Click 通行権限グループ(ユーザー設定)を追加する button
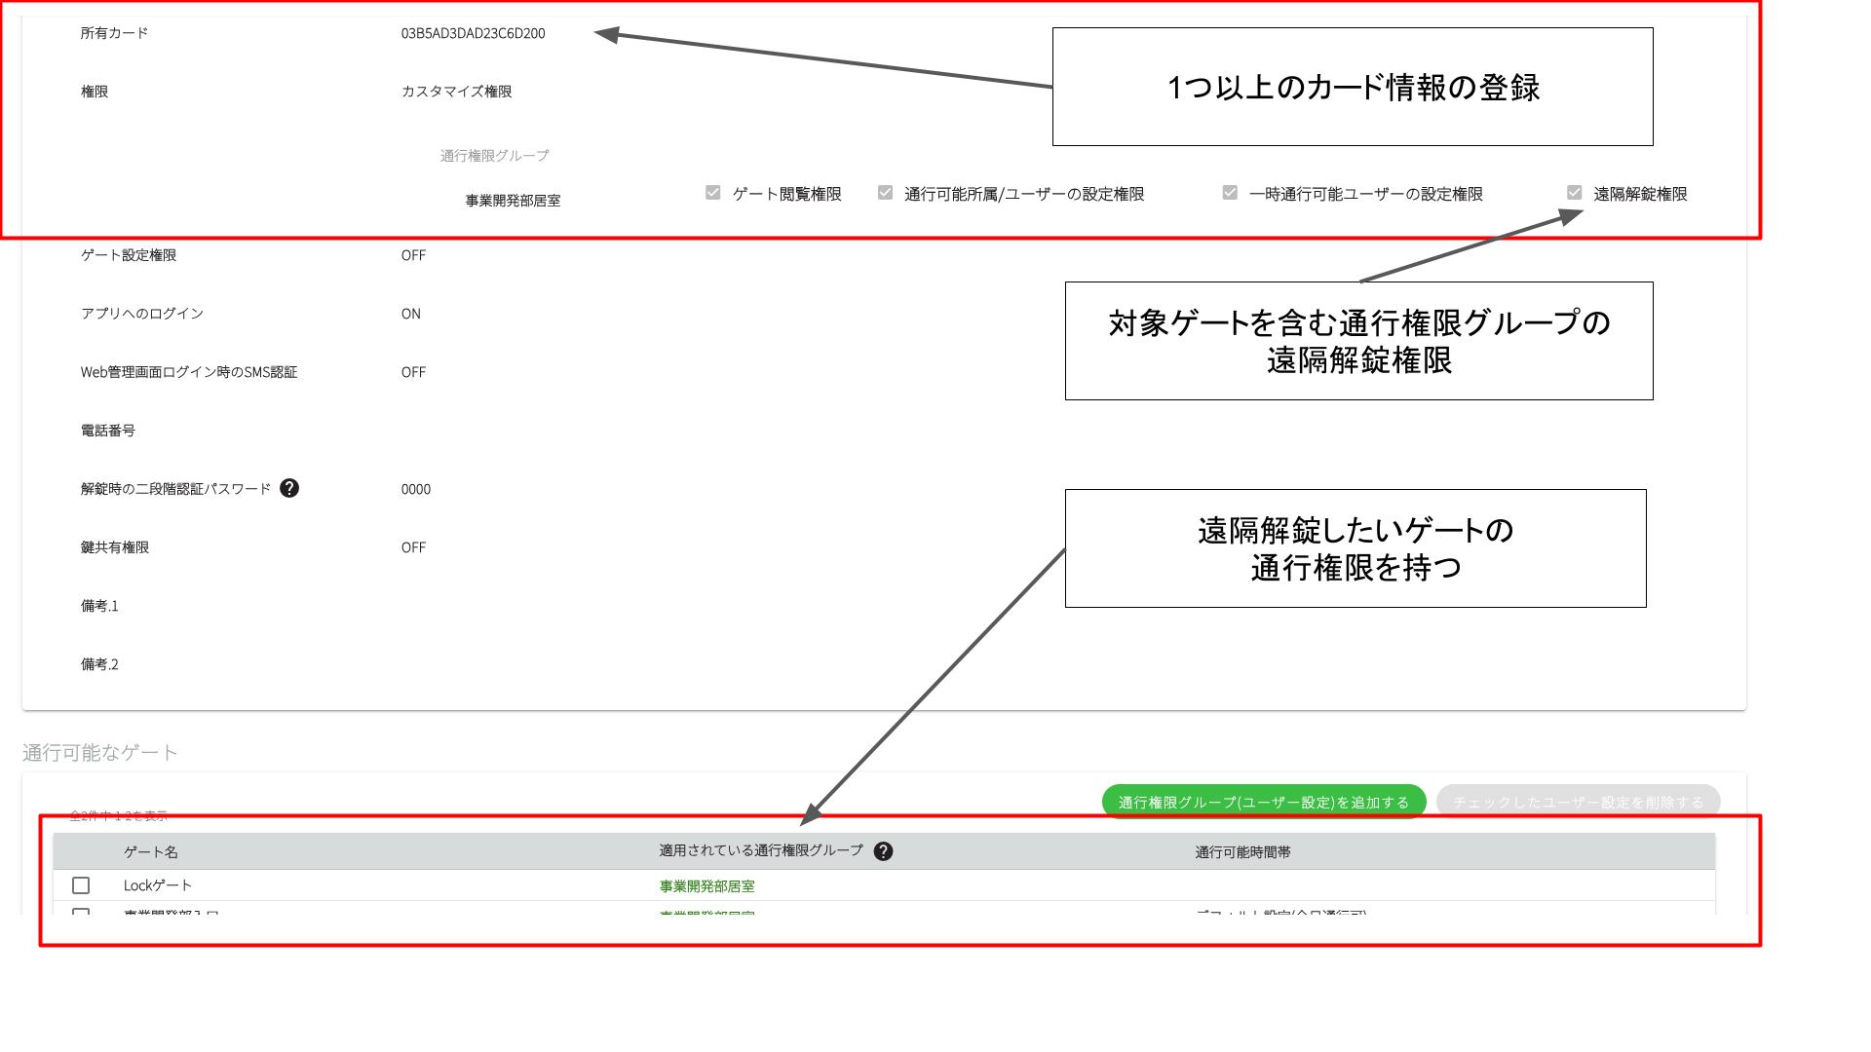The image size is (1871, 1052). pos(1264,802)
